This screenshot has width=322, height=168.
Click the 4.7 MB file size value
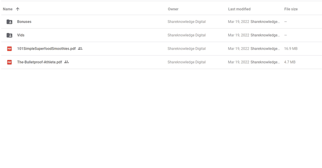(x=290, y=62)
